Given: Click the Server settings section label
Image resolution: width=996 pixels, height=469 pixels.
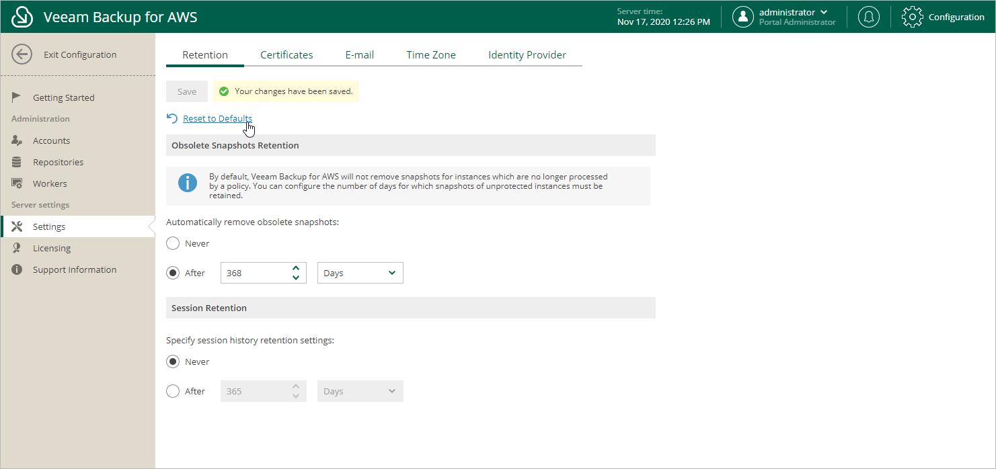Looking at the screenshot, I should tap(40, 205).
